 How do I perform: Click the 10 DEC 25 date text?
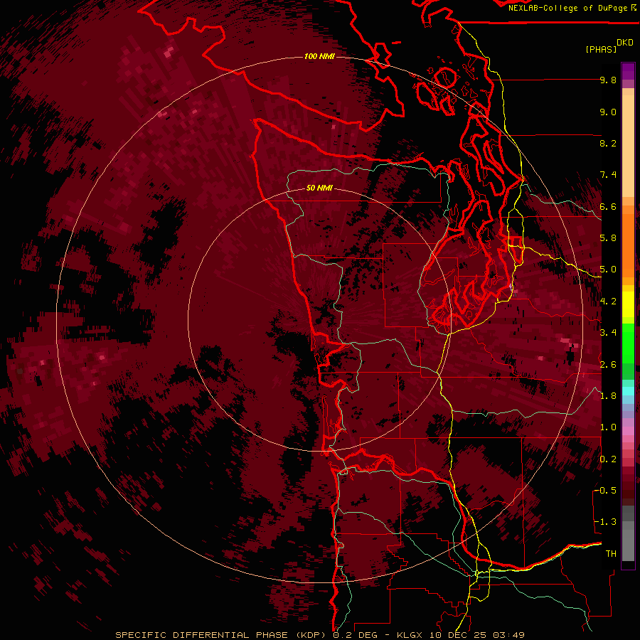point(459,635)
